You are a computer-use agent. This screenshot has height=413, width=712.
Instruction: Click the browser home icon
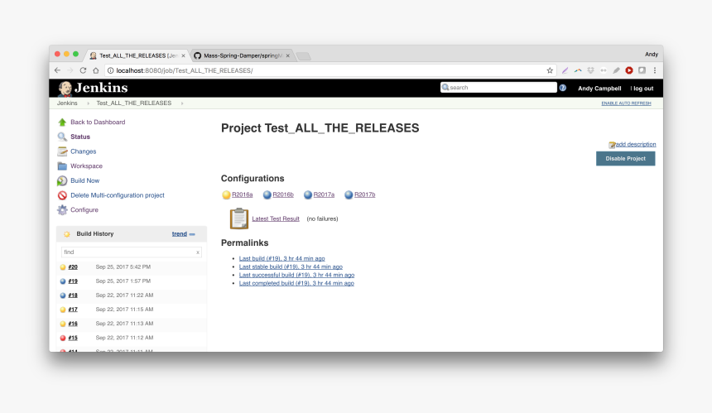tap(96, 70)
